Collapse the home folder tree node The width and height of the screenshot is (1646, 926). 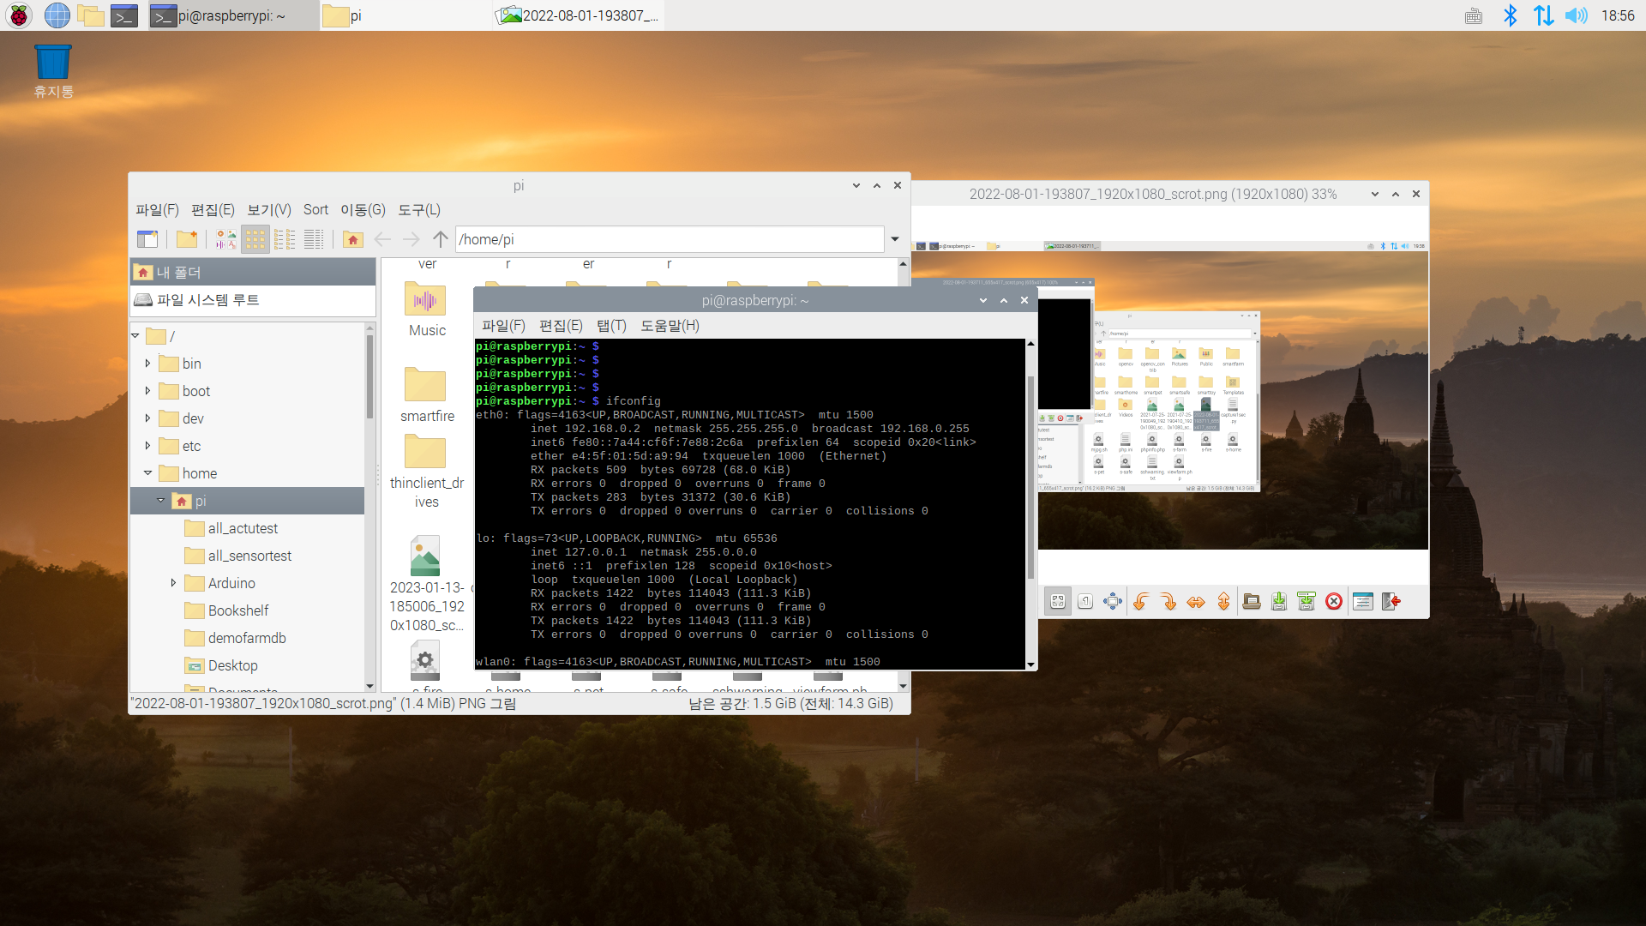pos(147,473)
